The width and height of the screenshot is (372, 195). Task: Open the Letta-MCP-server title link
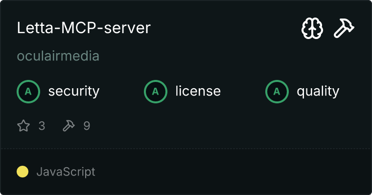coord(84,28)
